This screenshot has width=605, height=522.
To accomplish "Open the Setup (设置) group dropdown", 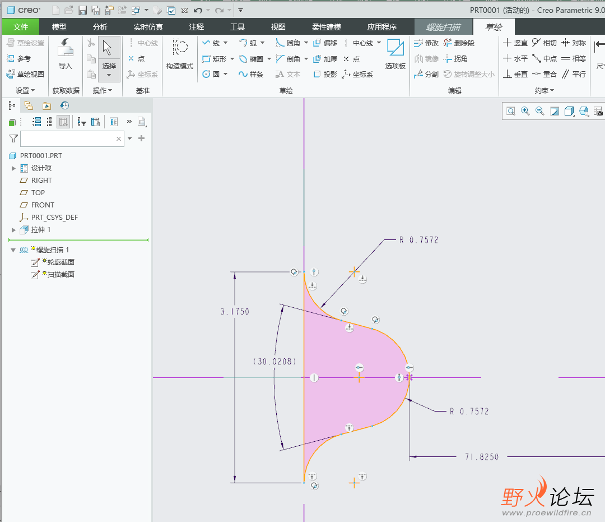I will (25, 90).
